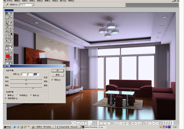Click the first 色阶 color level input field
The width and height of the screenshot is (184, 129).
point(24,74)
